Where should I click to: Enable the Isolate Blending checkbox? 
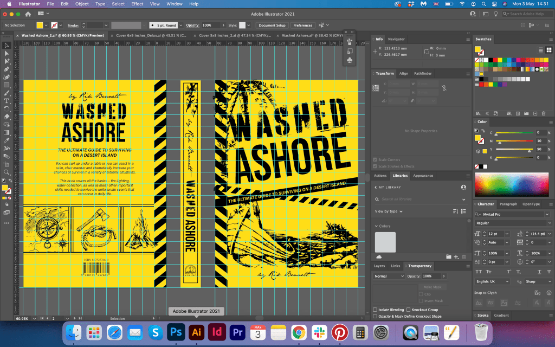[x=376, y=310]
